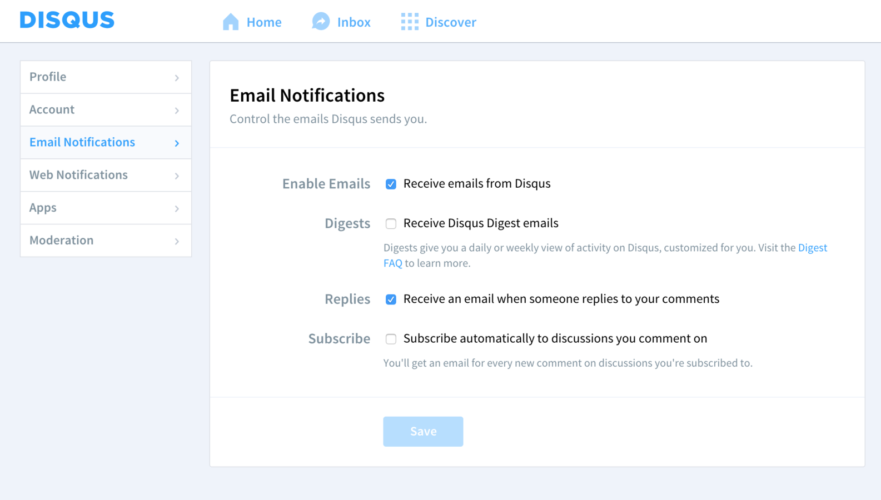Click the 'Digests' field label

pos(347,223)
